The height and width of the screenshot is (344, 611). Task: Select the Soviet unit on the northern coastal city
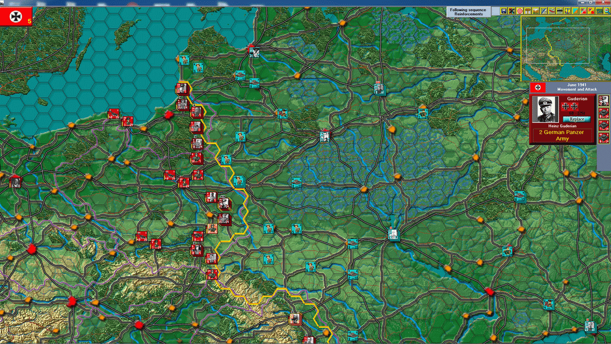click(254, 52)
